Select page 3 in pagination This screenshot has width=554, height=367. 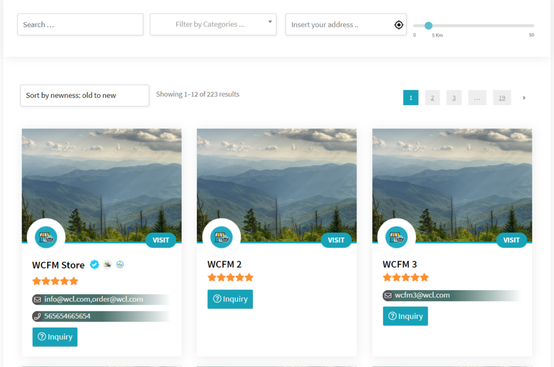click(x=454, y=98)
